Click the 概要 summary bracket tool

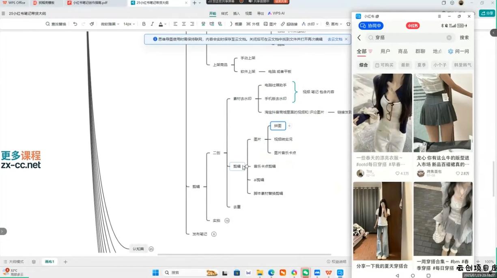click(x=236, y=24)
